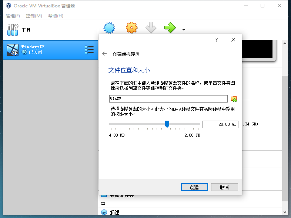291x218 pixels.
Task: Maximize the VirtualBox Manager window
Action: (x=262, y=6)
